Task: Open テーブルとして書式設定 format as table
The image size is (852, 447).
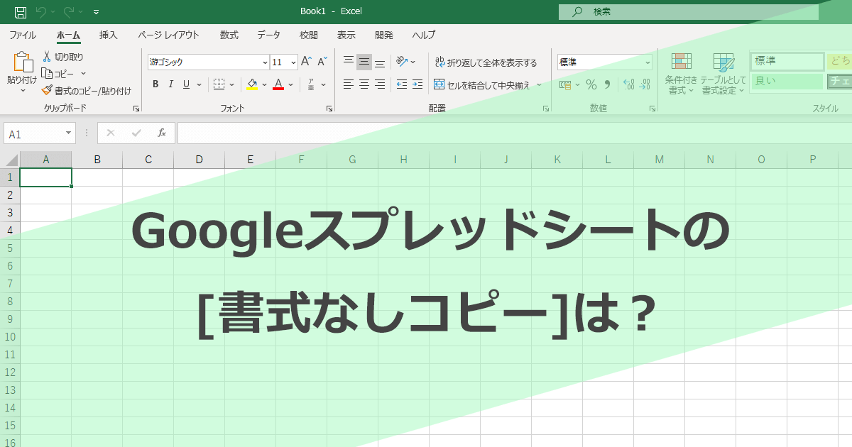Action: coord(723,74)
